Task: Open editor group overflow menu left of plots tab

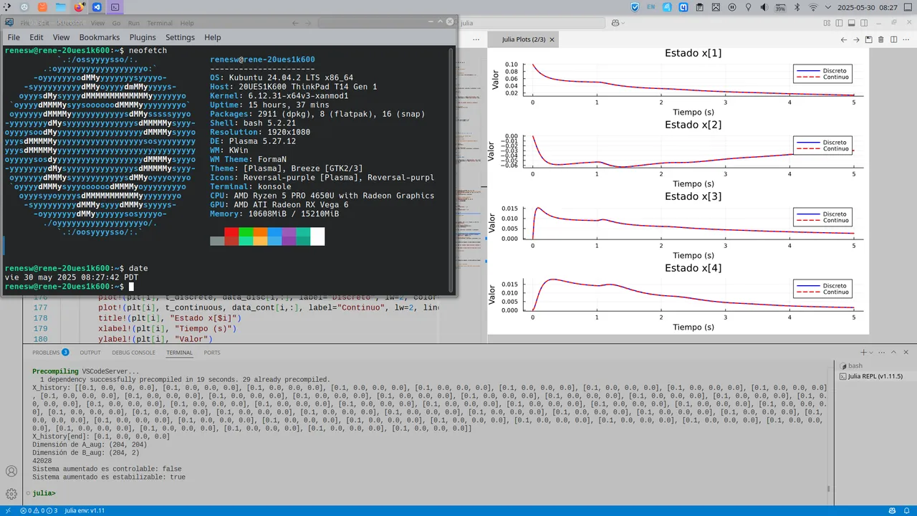Action: 476,39
